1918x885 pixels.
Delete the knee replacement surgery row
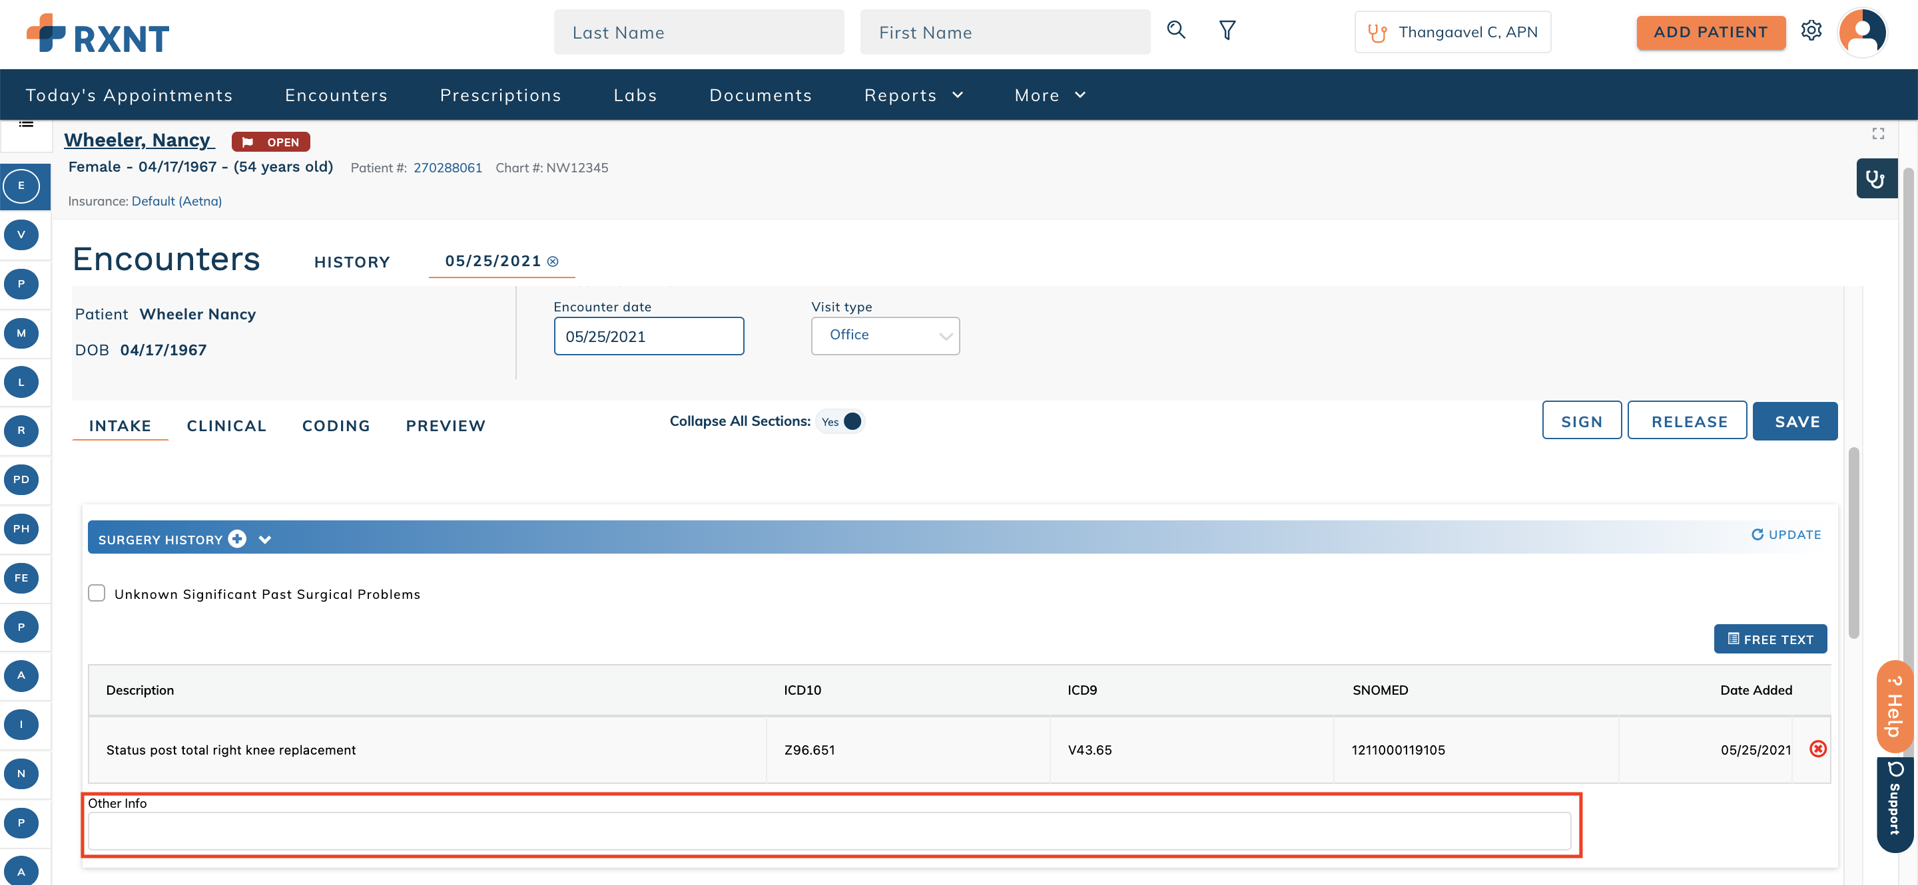pyautogui.click(x=1817, y=749)
